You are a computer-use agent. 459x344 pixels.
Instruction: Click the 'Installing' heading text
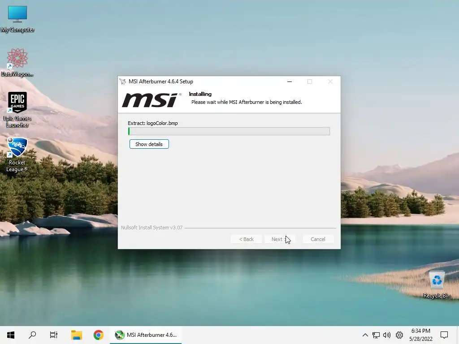pos(200,94)
